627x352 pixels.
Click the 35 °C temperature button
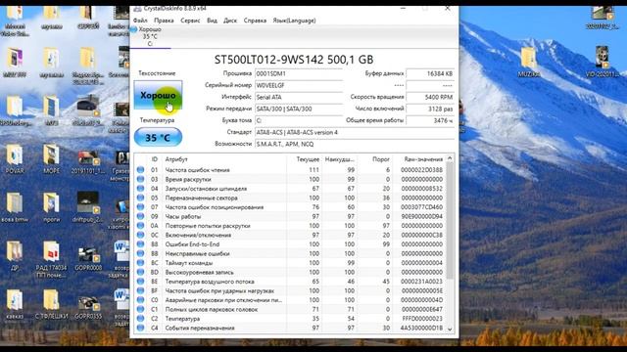(158, 138)
